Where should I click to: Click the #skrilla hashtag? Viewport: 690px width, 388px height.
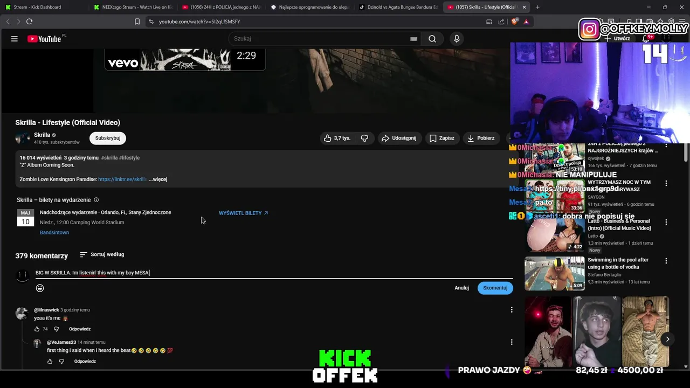(109, 157)
